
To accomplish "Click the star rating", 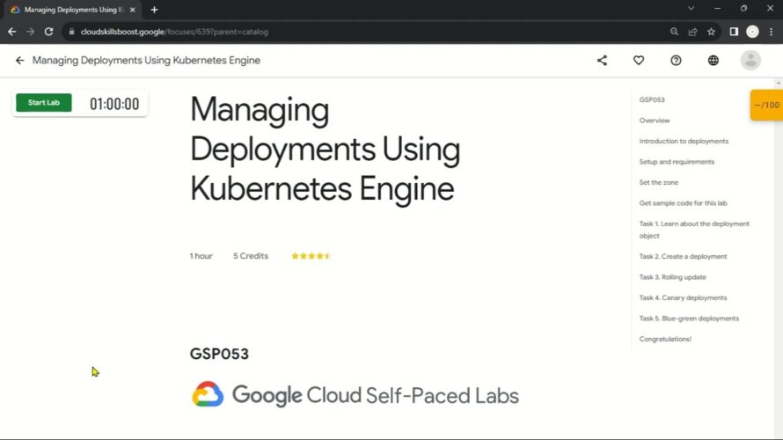I will [x=311, y=256].
